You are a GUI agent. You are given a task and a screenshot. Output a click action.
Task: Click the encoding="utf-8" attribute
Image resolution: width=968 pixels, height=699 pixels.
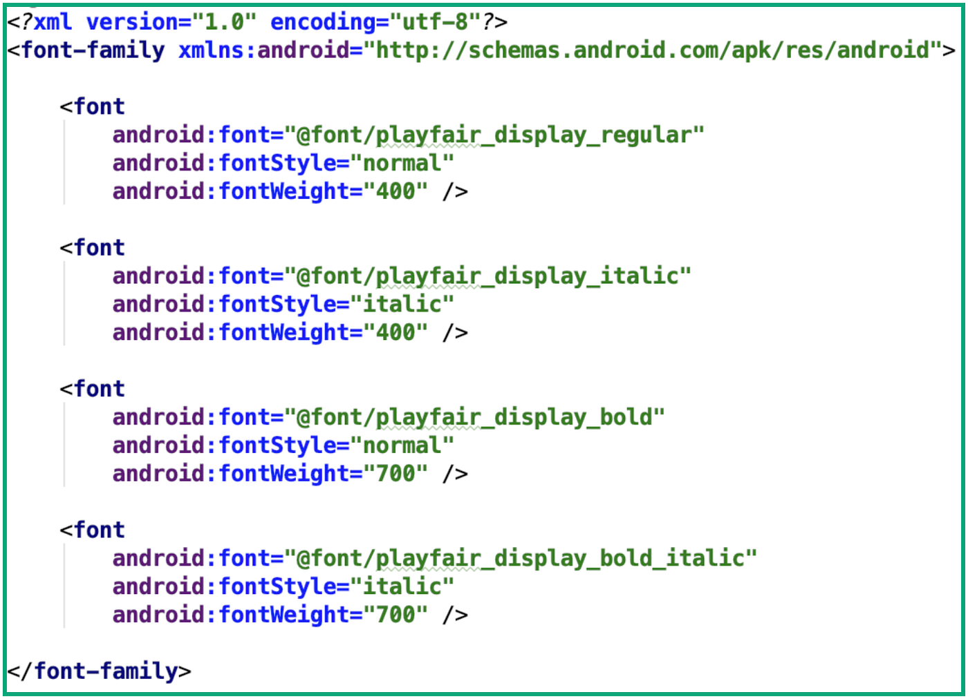(x=376, y=22)
